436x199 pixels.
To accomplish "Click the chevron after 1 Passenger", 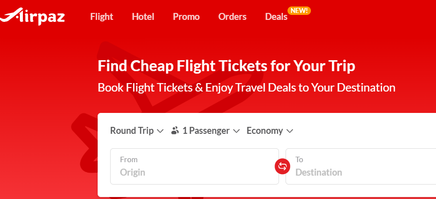I will pyautogui.click(x=236, y=131).
